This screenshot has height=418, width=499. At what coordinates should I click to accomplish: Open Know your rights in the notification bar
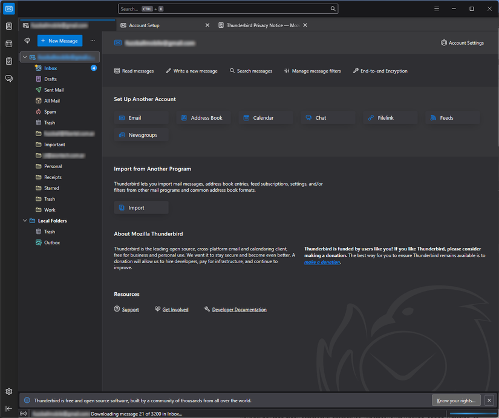click(455, 400)
